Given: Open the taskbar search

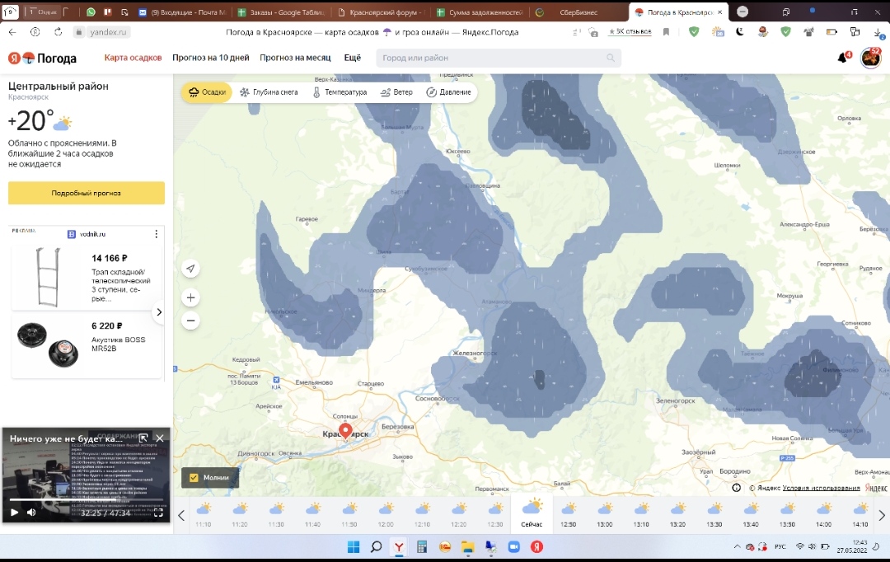Looking at the screenshot, I should [377, 547].
